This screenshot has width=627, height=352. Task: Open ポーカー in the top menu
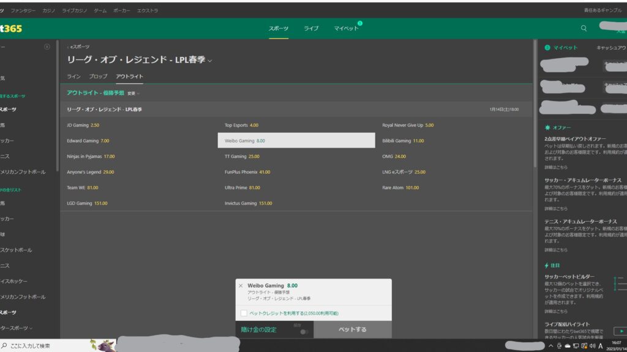point(122,11)
